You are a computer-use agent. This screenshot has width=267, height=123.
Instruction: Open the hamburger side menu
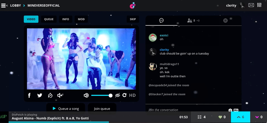pos(4,6)
